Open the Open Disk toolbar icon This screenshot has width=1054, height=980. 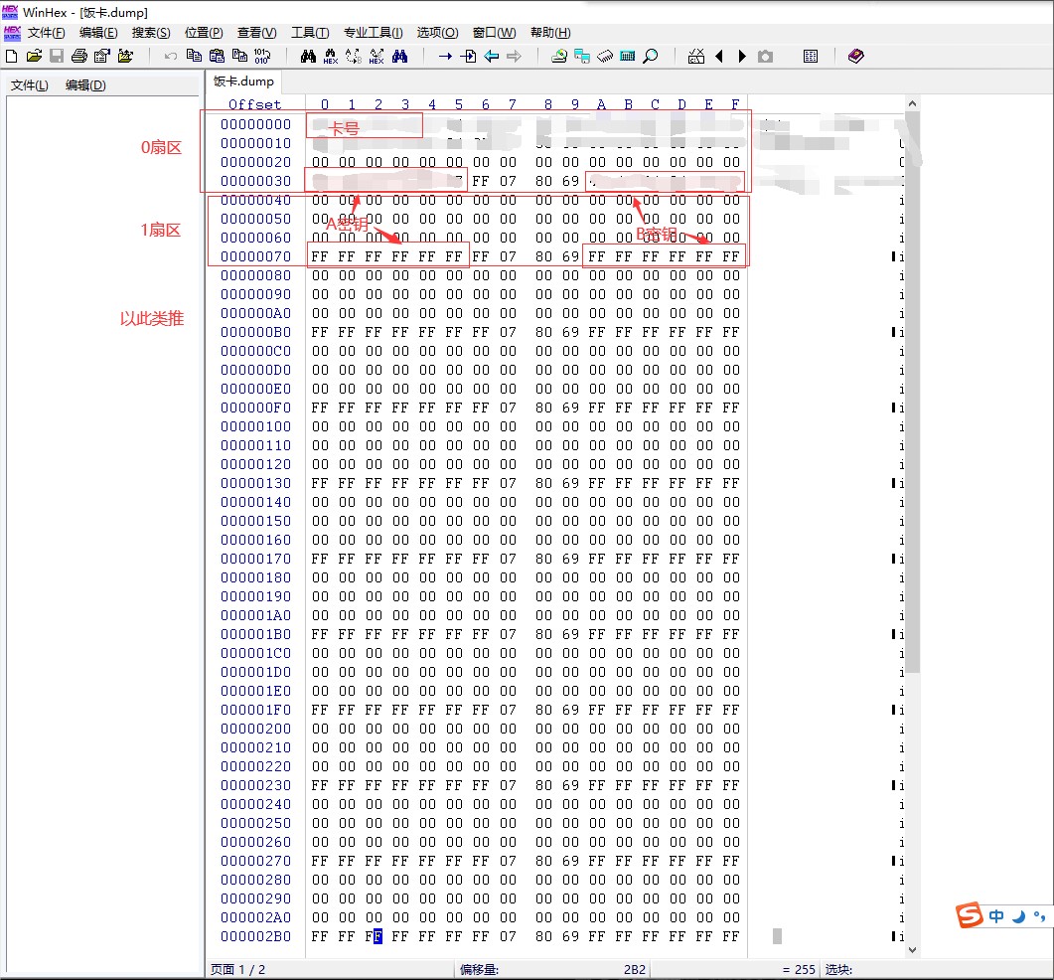(559, 57)
